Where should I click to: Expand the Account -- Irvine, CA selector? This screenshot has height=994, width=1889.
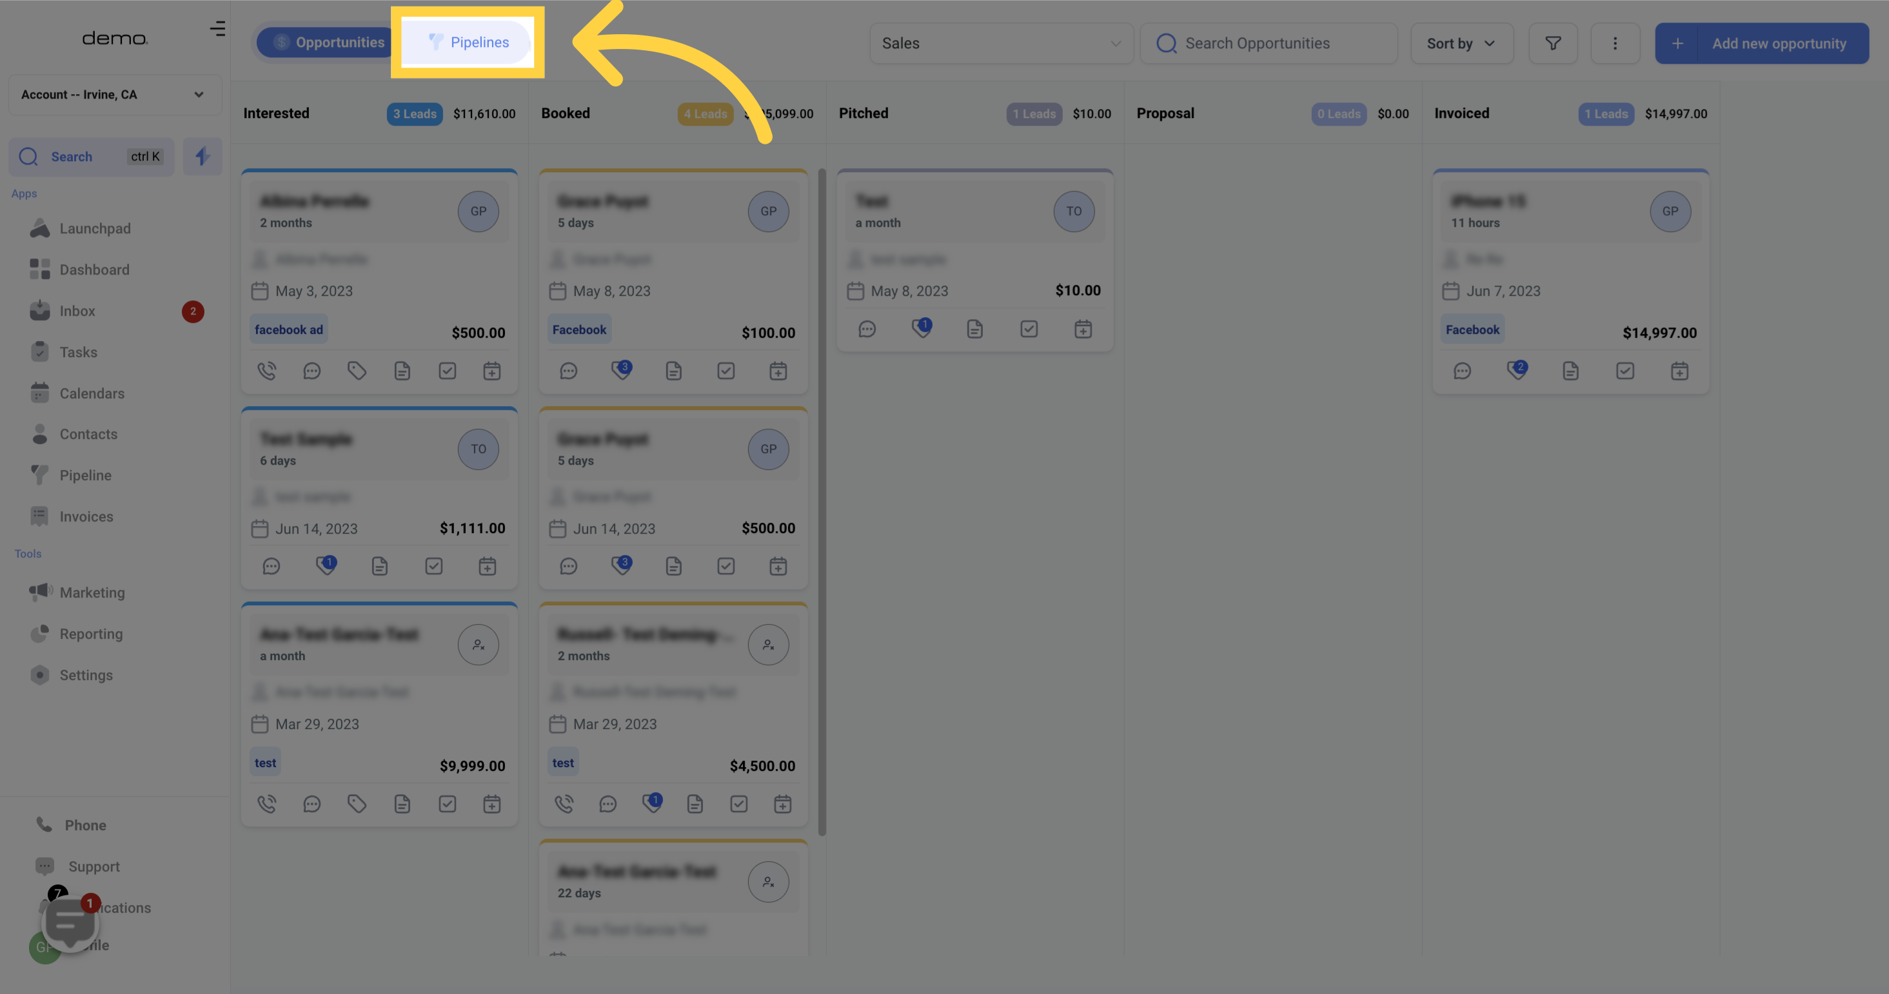point(114,95)
